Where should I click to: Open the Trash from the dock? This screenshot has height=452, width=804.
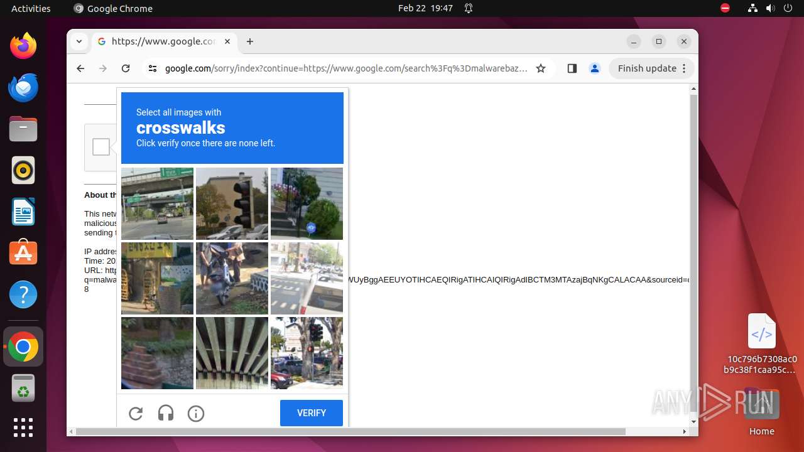[23, 388]
